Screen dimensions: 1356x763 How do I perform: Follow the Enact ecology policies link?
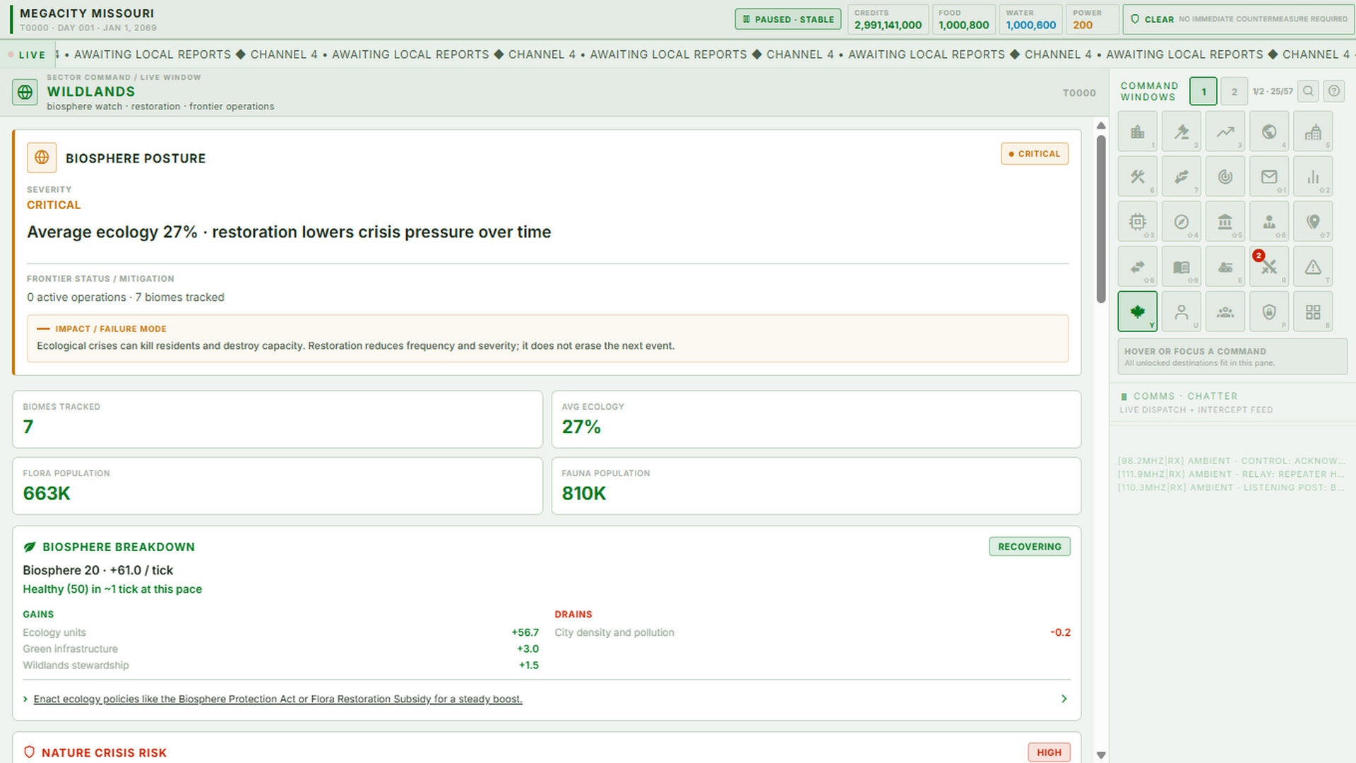(x=278, y=699)
